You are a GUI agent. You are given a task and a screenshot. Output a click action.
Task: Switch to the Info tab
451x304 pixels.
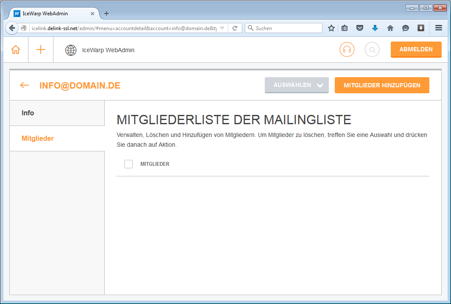(x=57, y=113)
